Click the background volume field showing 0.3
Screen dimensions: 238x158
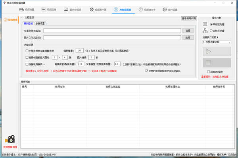(x=117, y=64)
